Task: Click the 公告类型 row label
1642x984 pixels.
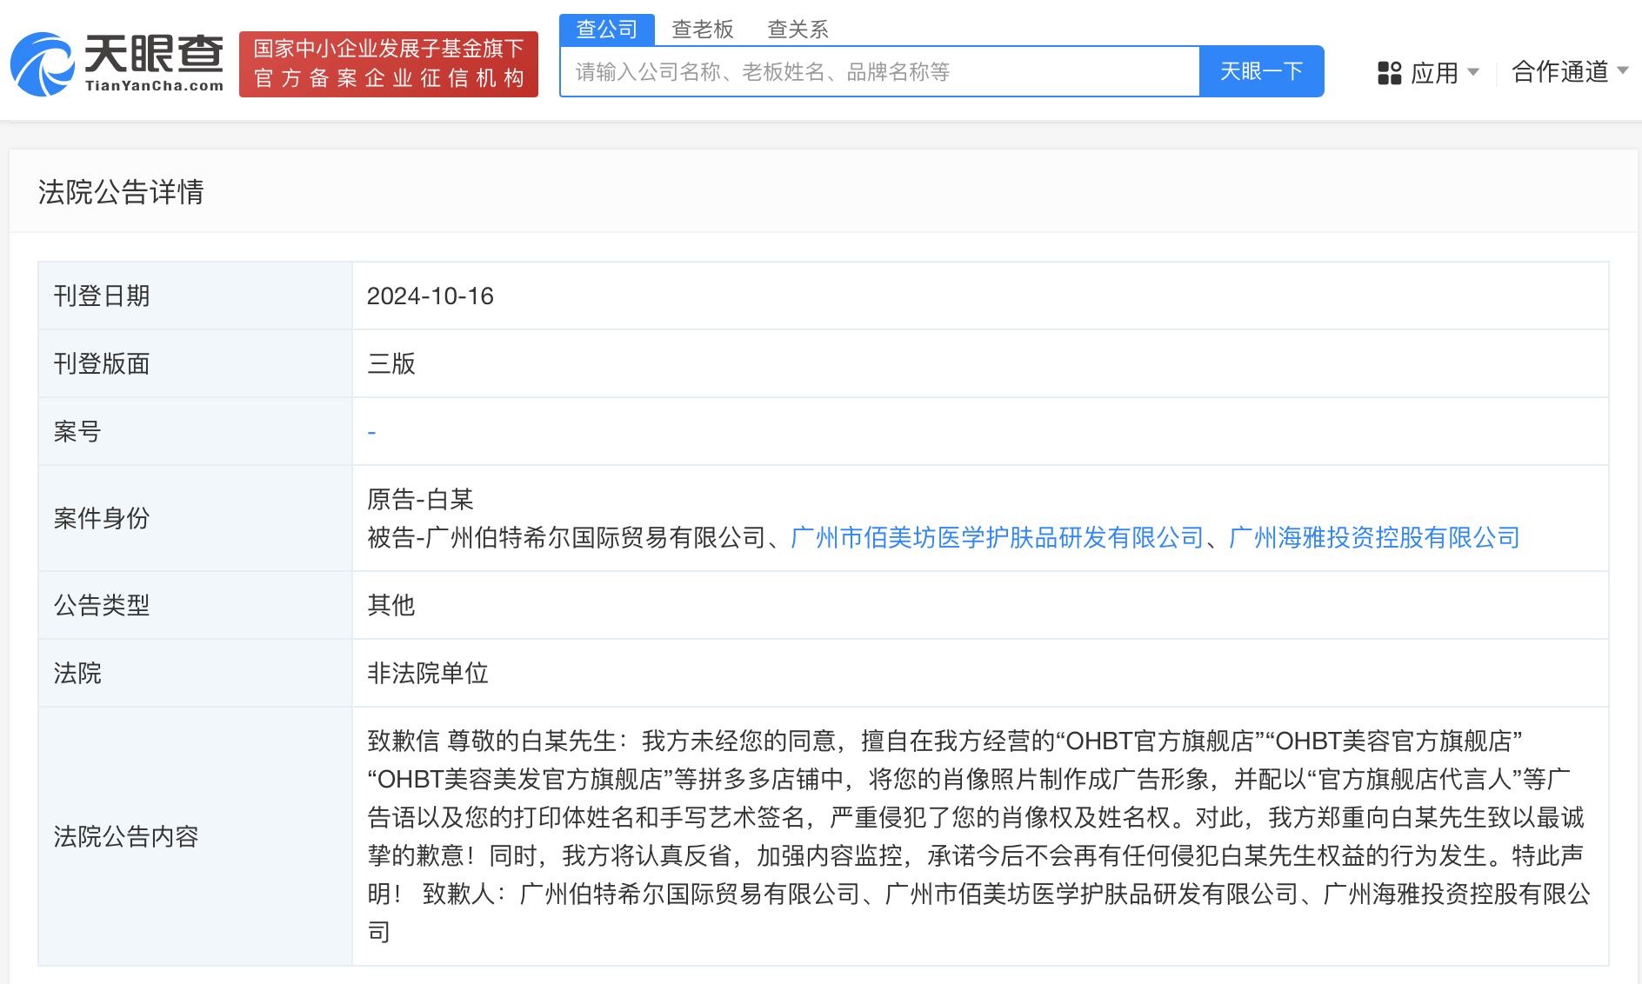Action: point(102,606)
